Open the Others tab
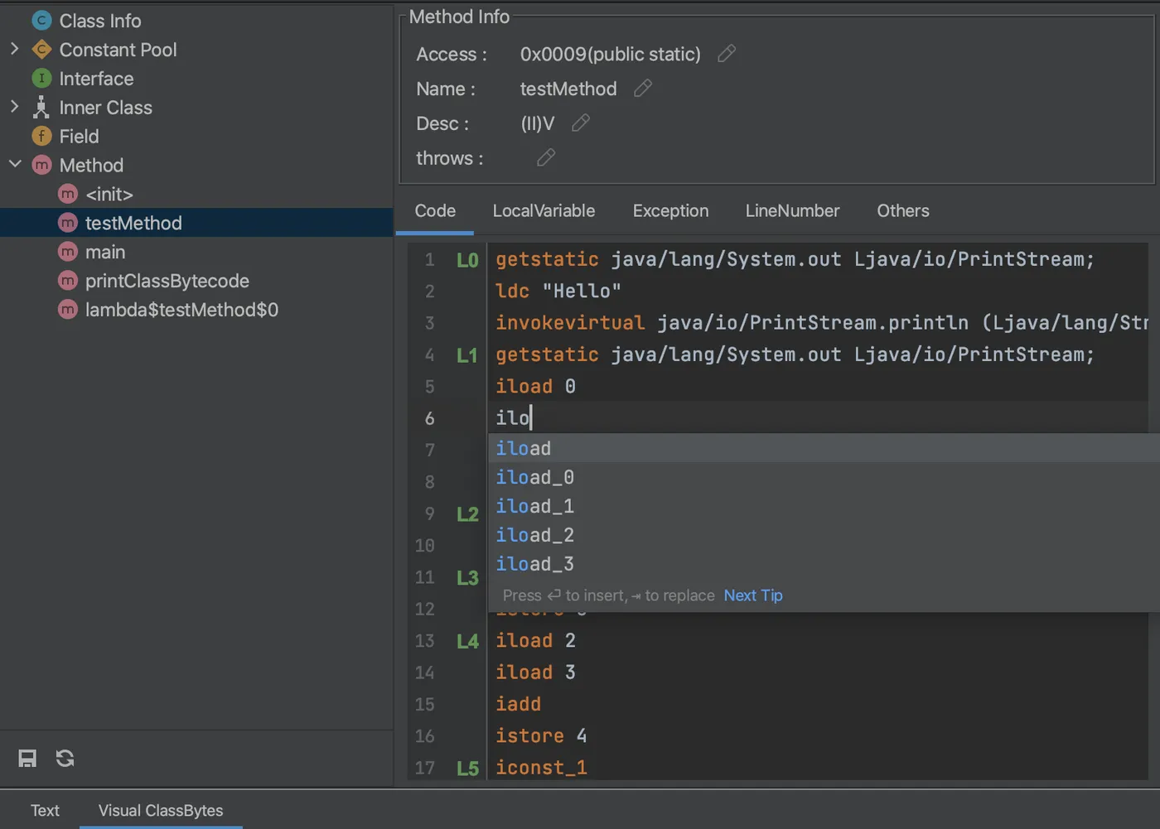Viewport: 1160px width, 829px height. point(903,211)
